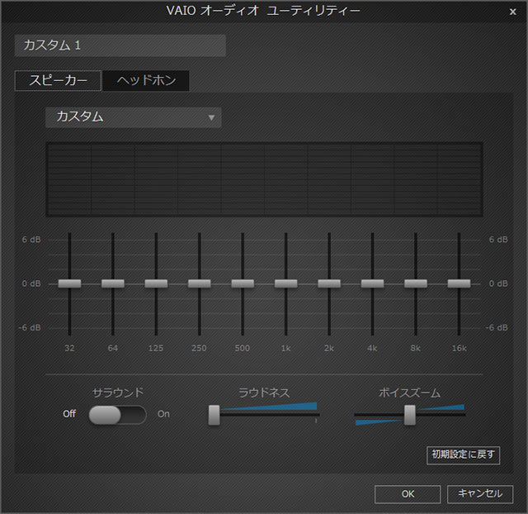Click the surround On label
The image size is (528, 514).
coord(163,414)
